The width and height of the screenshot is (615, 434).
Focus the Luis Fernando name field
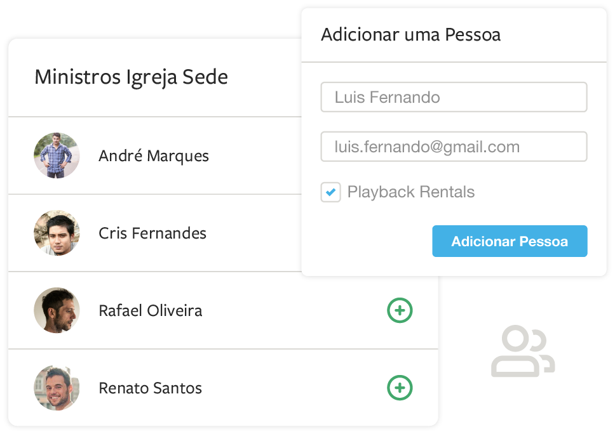tap(454, 97)
